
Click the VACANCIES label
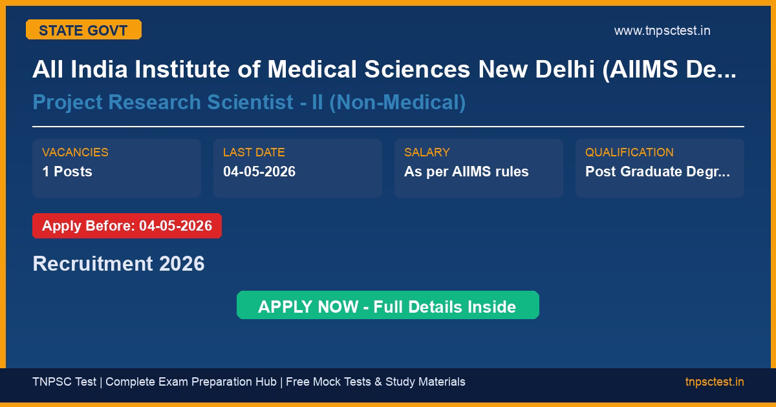click(x=75, y=152)
